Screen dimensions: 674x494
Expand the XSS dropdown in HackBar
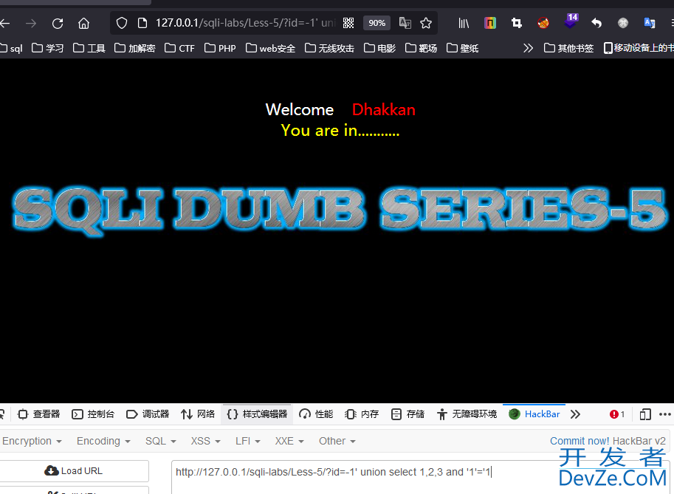(206, 441)
